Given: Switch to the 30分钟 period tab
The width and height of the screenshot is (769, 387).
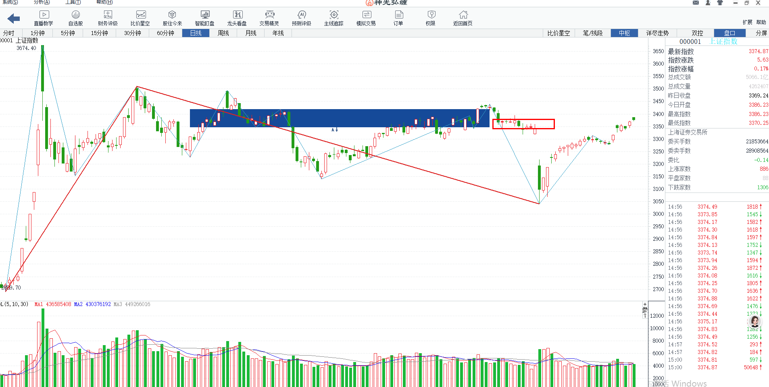Looking at the screenshot, I should click(132, 33).
